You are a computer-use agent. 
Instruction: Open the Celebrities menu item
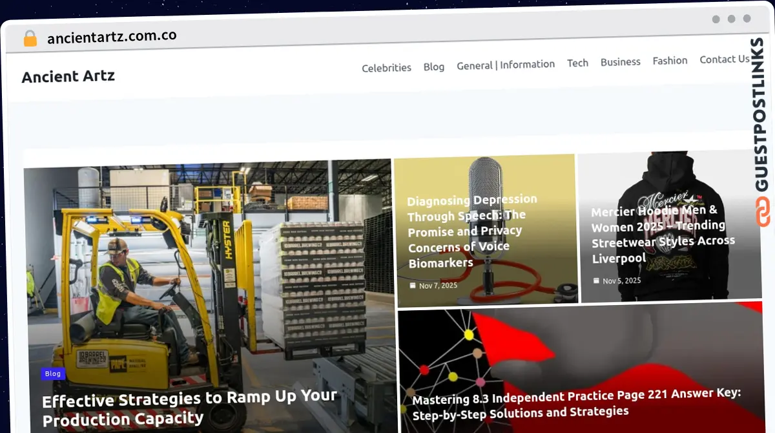coord(386,68)
